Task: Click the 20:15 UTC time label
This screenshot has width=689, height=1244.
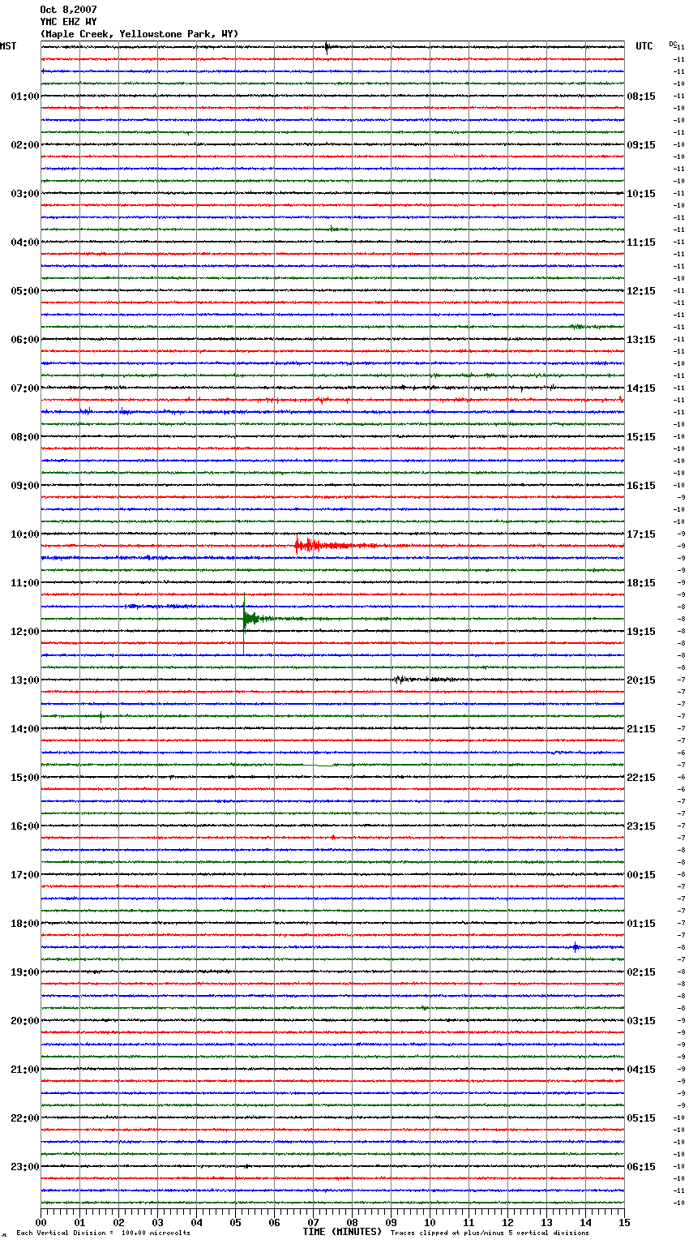Action: pyautogui.click(x=641, y=680)
